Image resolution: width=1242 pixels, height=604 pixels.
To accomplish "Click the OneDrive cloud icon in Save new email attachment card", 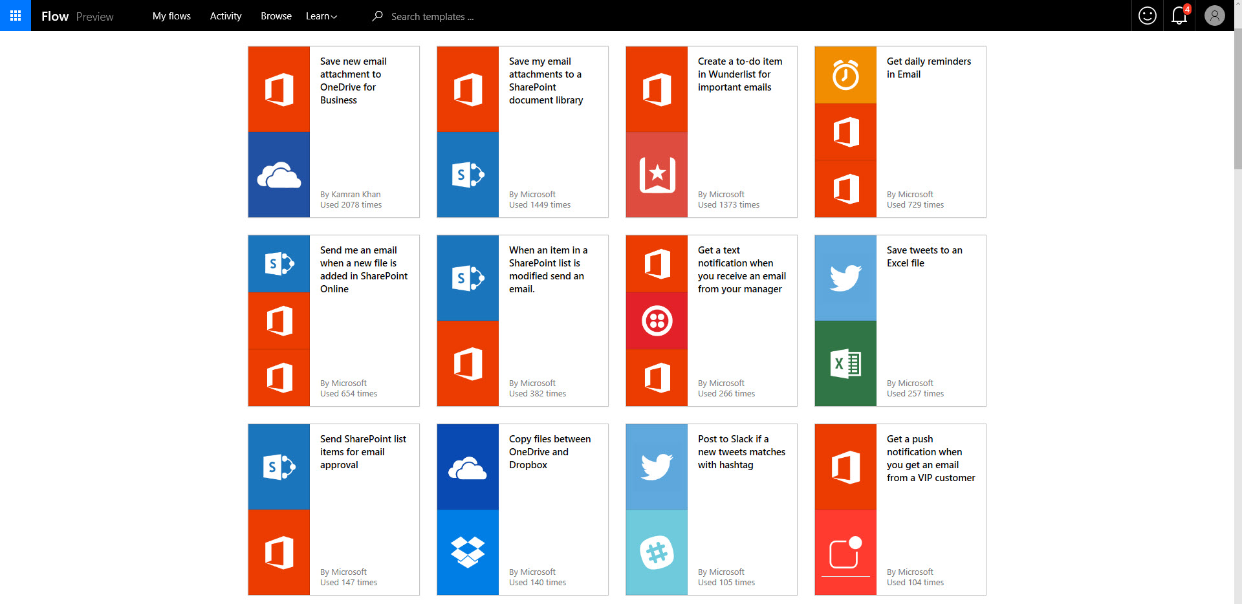I will pos(279,175).
